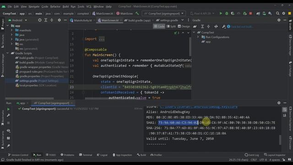Open Search Everywhere magnifier icon
The image size is (293, 165).
pos(277,13)
